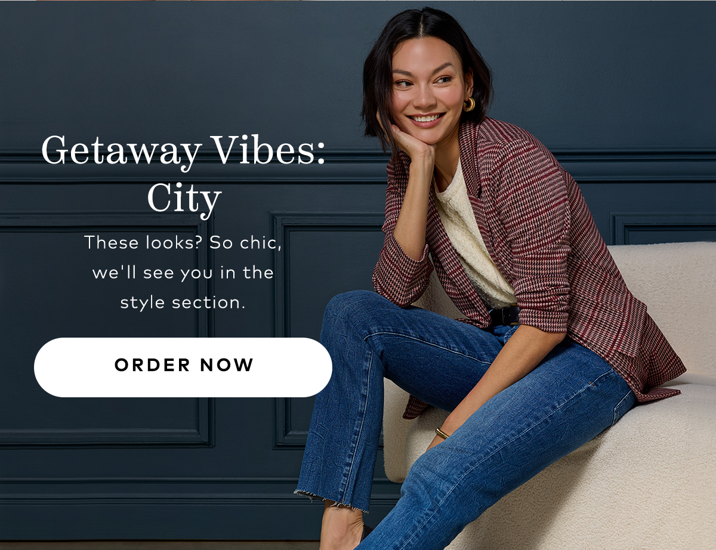Click the model's smiling face
The width and height of the screenshot is (716, 550).
(426, 88)
